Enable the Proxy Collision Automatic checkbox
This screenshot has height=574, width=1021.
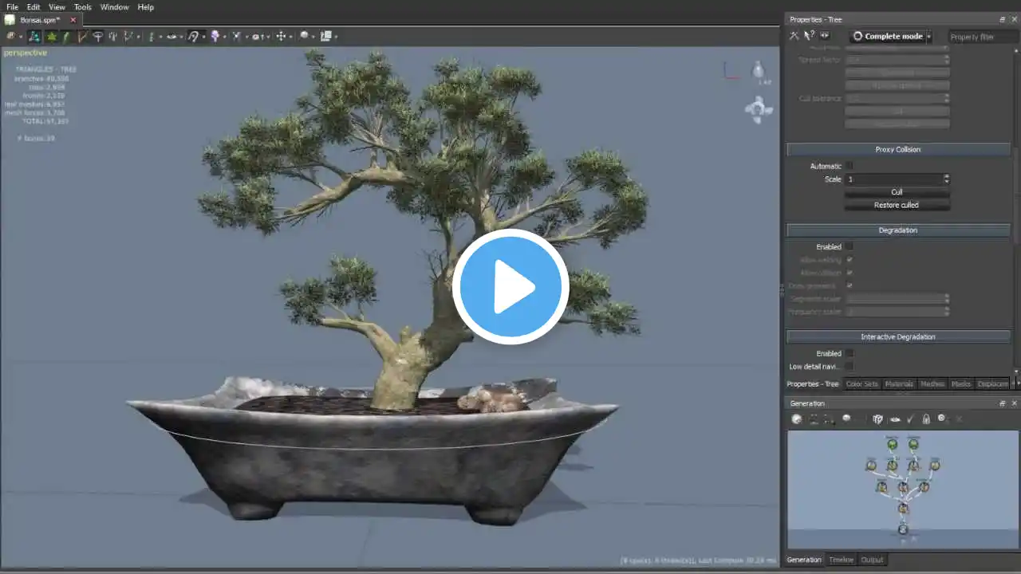850,166
